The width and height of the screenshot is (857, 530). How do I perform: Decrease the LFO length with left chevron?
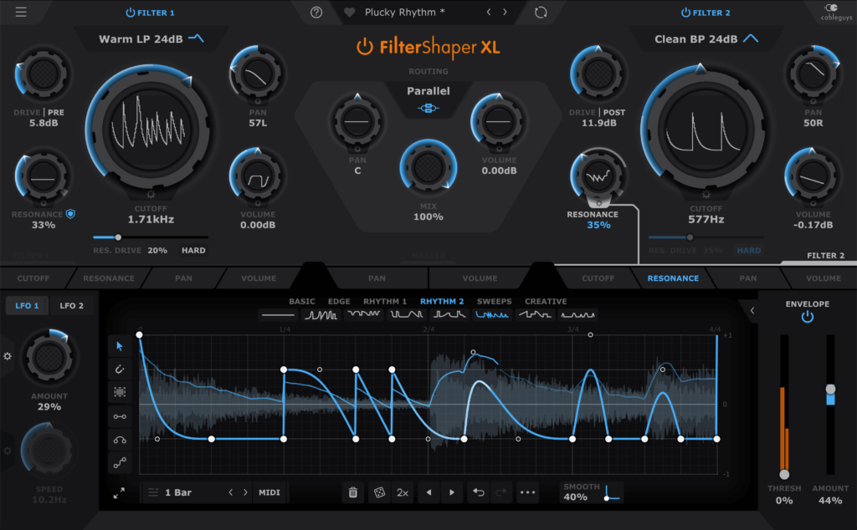(x=231, y=492)
